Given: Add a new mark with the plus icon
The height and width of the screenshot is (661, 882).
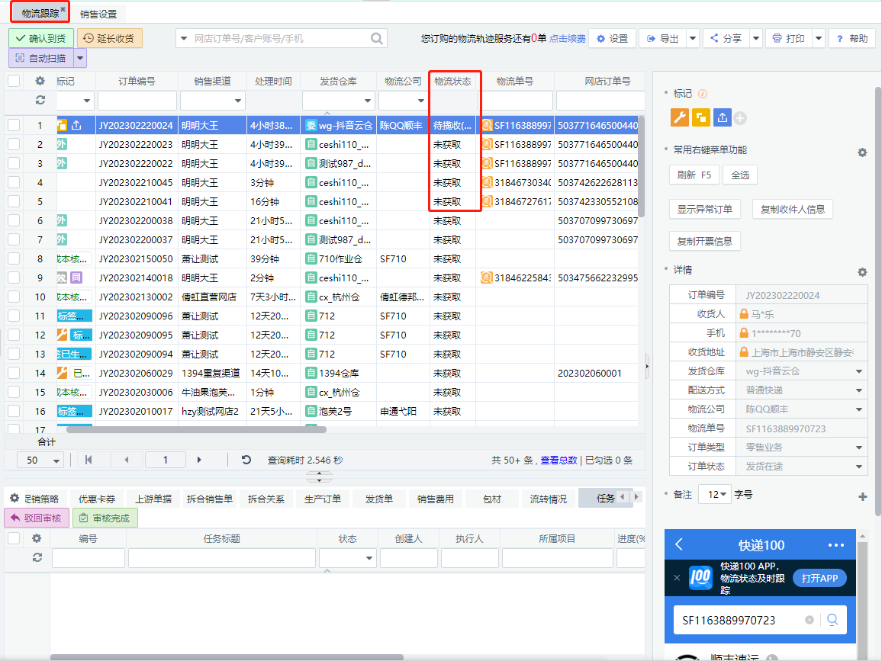Looking at the screenshot, I should pyautogui.click(x=740, y=118).
